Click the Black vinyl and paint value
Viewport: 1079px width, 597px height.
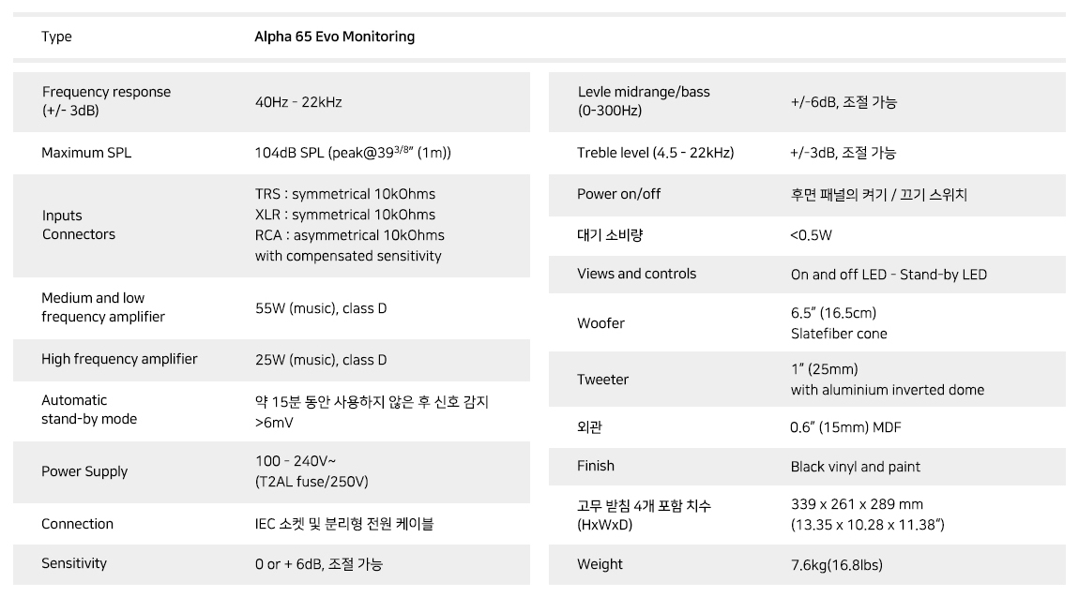tap(855, 467)
